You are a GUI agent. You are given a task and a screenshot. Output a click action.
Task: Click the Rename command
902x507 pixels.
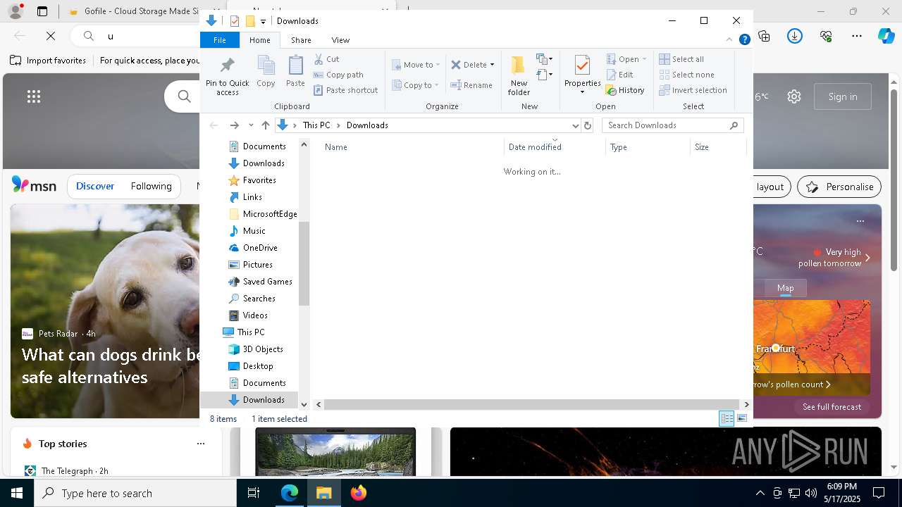471,85
